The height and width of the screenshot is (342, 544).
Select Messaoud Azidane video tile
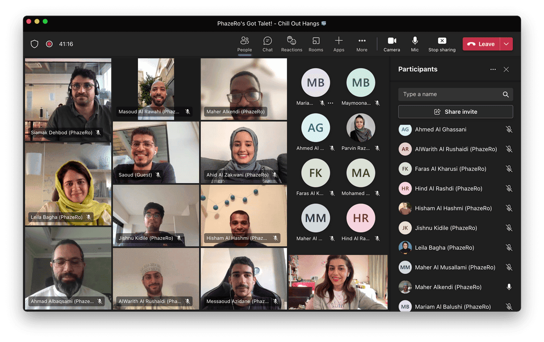pos(244,279)
